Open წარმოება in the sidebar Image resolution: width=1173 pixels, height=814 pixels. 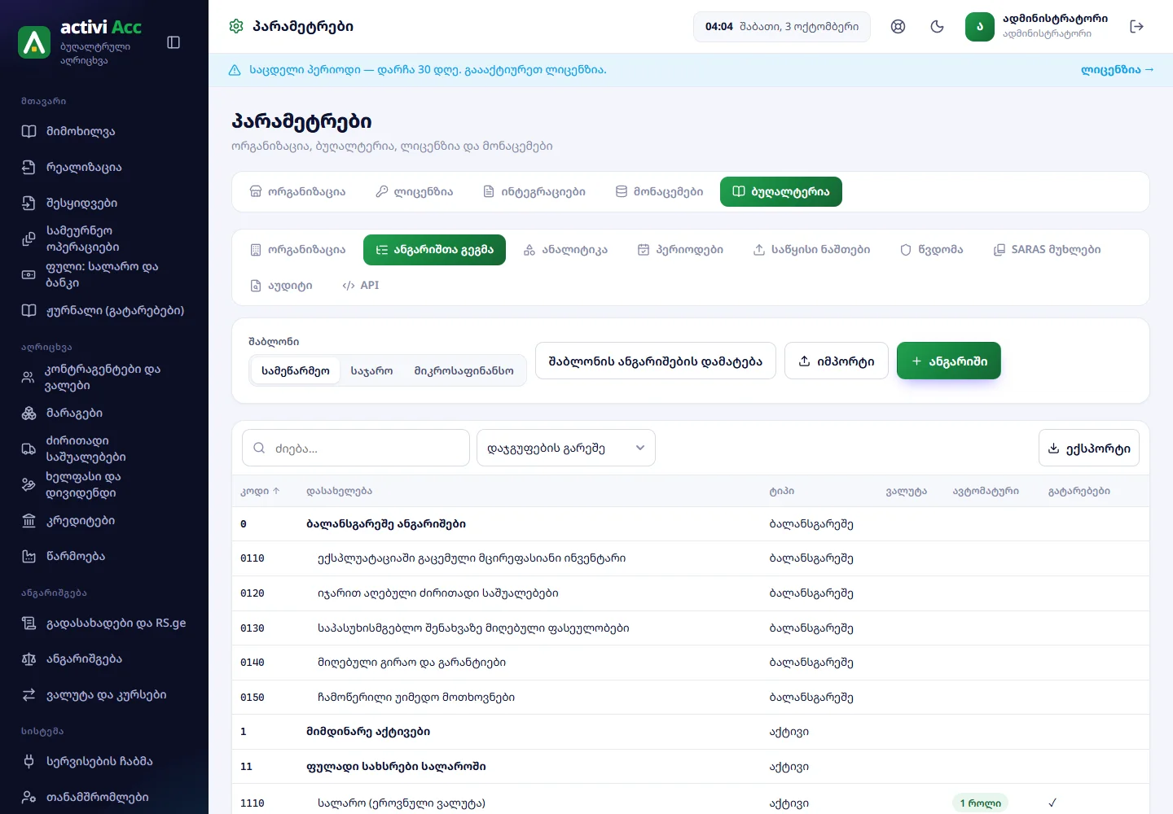[104, 556]
